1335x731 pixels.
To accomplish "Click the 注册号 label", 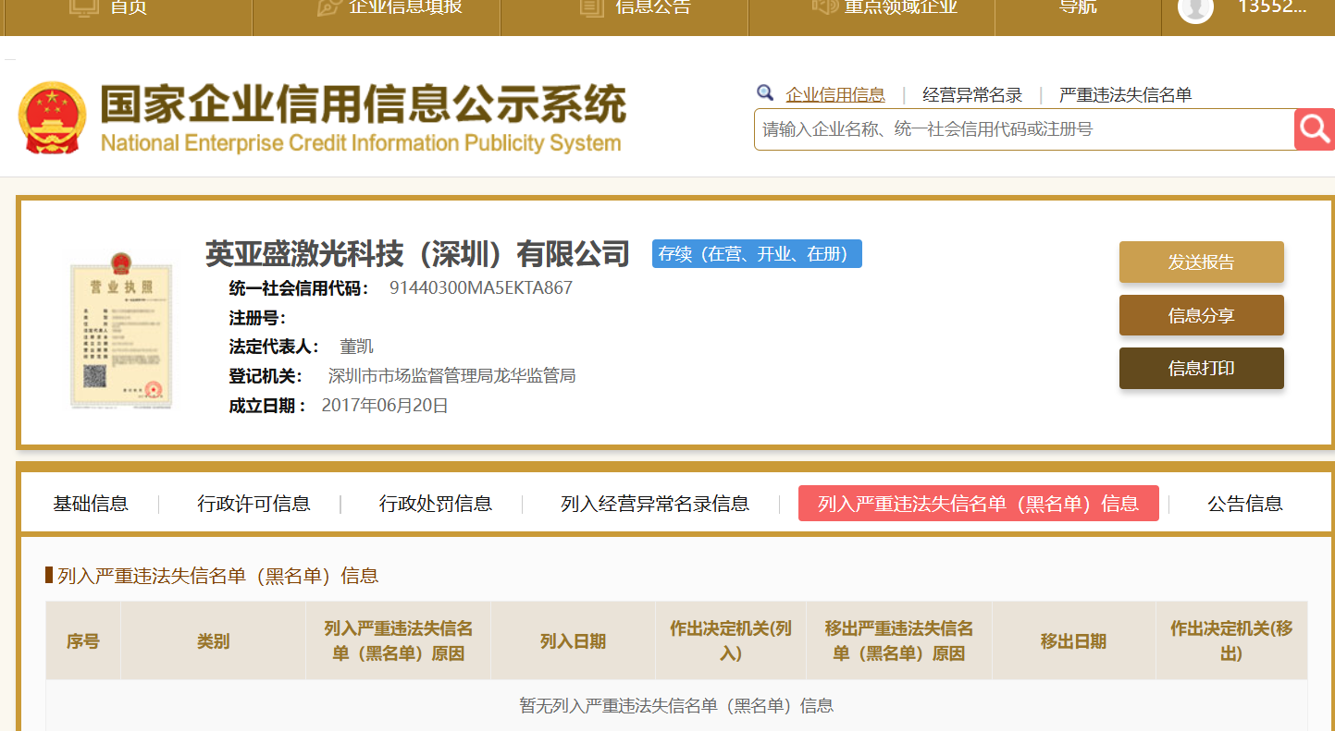I will [x=258, y=318].
